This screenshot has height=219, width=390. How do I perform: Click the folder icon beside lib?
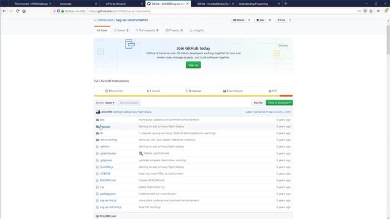(97, 133)
